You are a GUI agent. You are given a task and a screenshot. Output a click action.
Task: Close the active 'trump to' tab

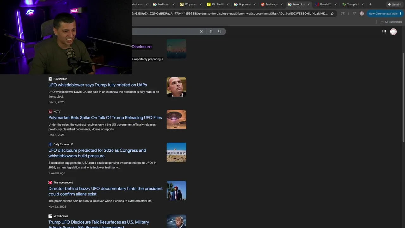pos(309,4)
